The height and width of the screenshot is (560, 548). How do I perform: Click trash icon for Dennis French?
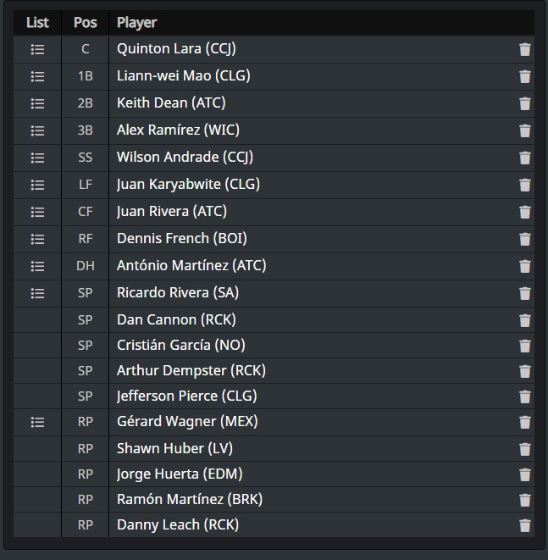524,239
